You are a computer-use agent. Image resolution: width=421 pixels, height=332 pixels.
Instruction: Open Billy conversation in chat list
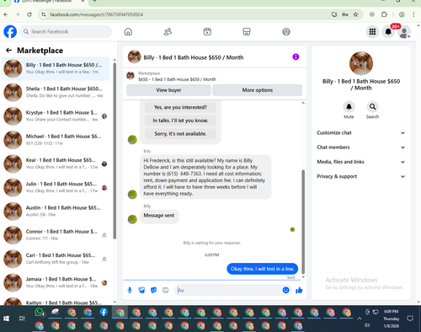(x=56, y=68)
